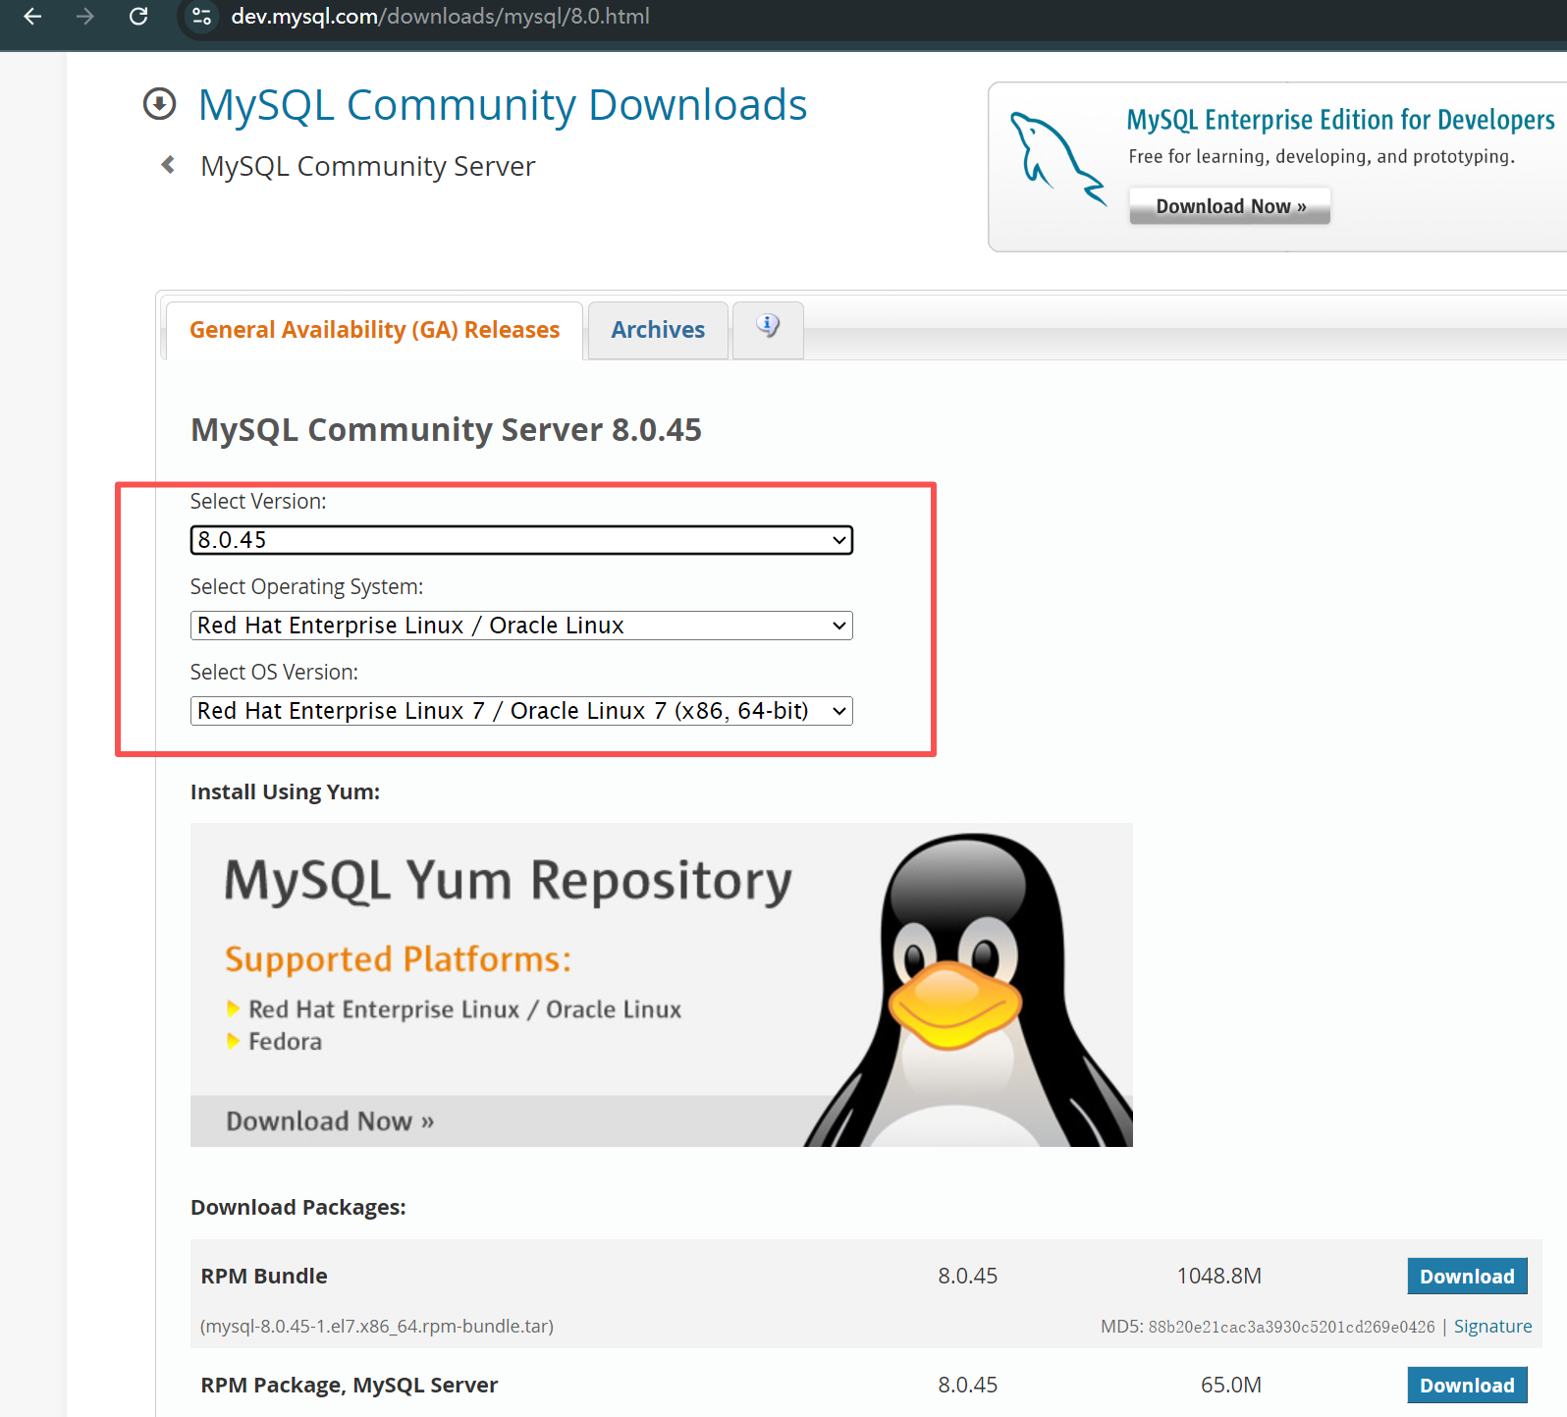1567x1417 pixels.
Task: Click the RPM Package, MySQL Server title
Action: click(350, 1385)
